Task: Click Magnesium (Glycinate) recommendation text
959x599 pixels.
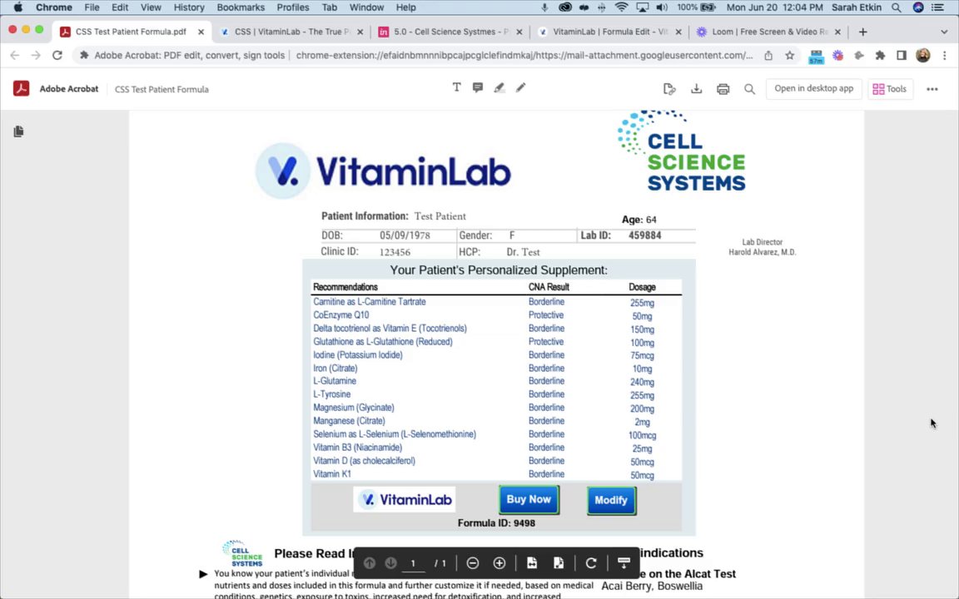Action: point(354,408)
